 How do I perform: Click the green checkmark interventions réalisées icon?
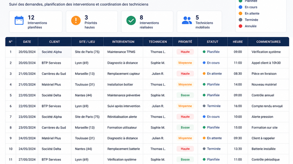click(x=131, y=20)
